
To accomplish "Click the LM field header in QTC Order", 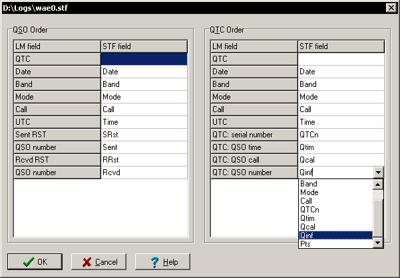I will coord(254,46).
